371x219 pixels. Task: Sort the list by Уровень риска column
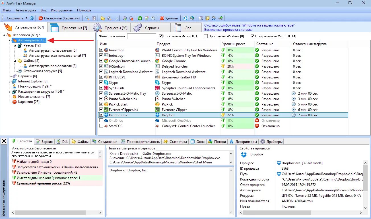click(x=238, y=44)
